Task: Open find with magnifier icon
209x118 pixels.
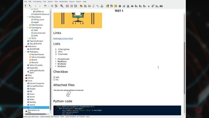Action: [62, 6]
